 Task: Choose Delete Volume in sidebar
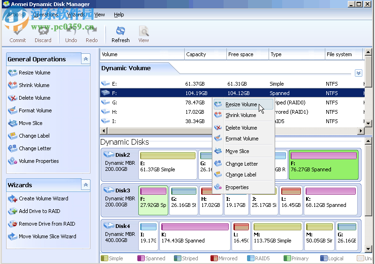[29, 98]
